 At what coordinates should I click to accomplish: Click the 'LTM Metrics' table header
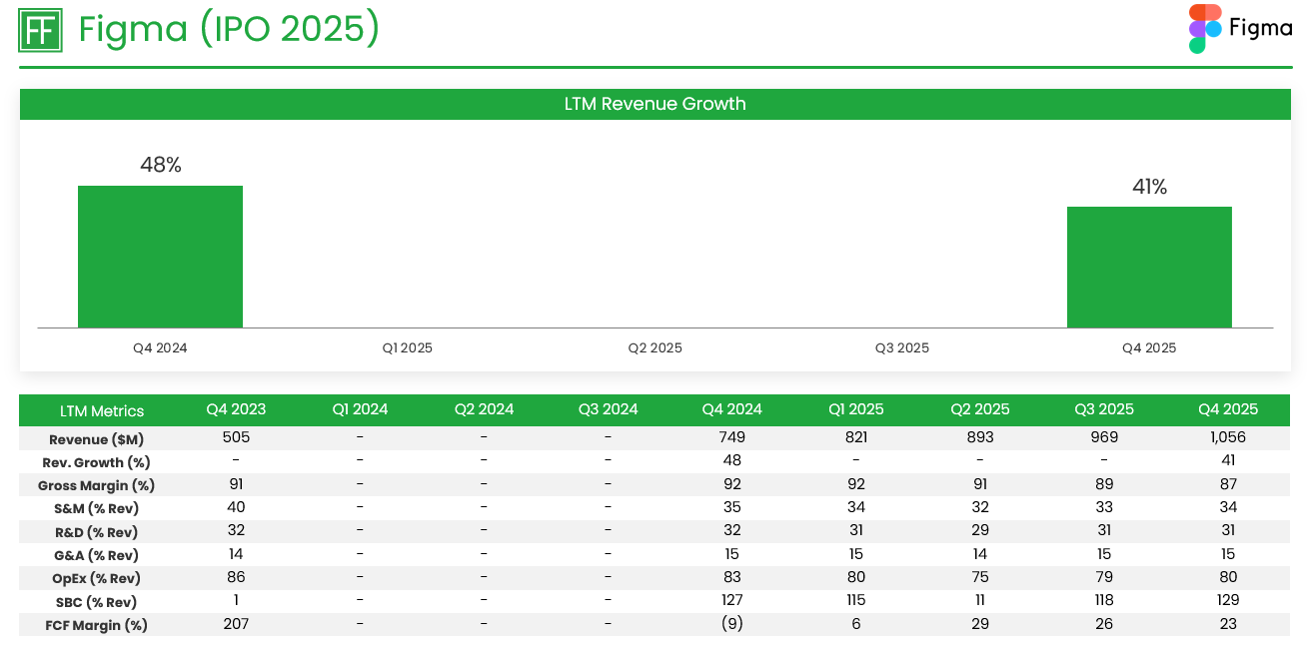tap(102, 411)
